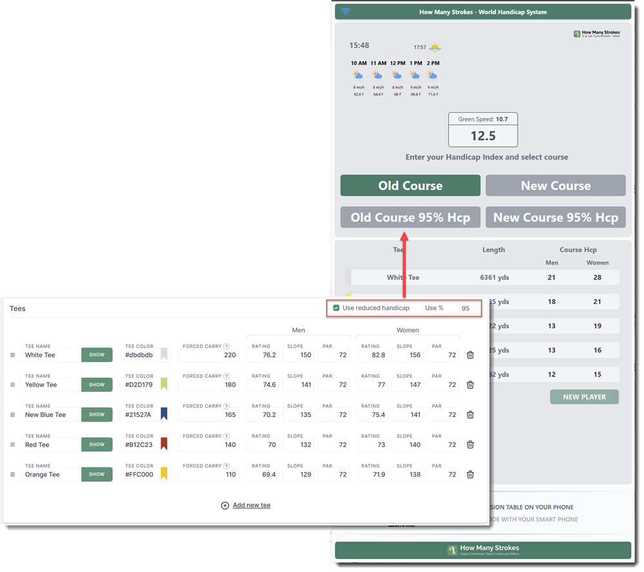Click the NEW PLAYER button
Screen dimensions: 644x572
[585, 397]
